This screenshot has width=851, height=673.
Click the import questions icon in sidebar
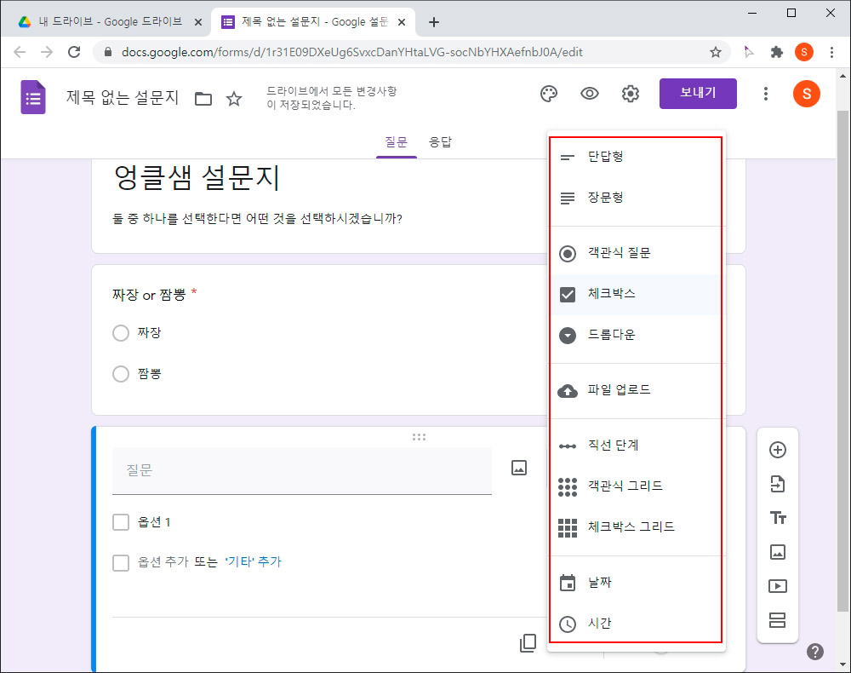pyautogui.click(x=778, y=484)
